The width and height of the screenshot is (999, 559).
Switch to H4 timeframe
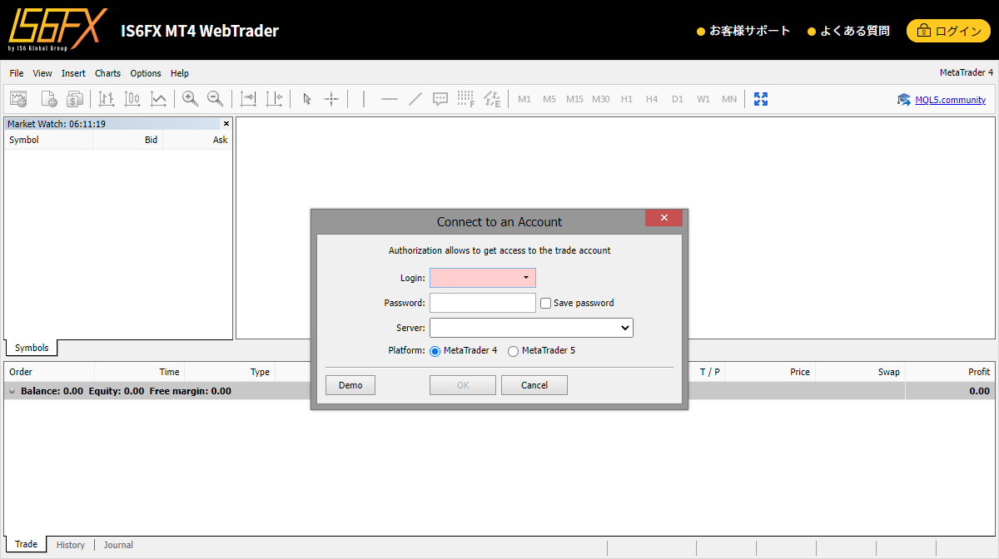pyautogui.click(x=652, y=99)
